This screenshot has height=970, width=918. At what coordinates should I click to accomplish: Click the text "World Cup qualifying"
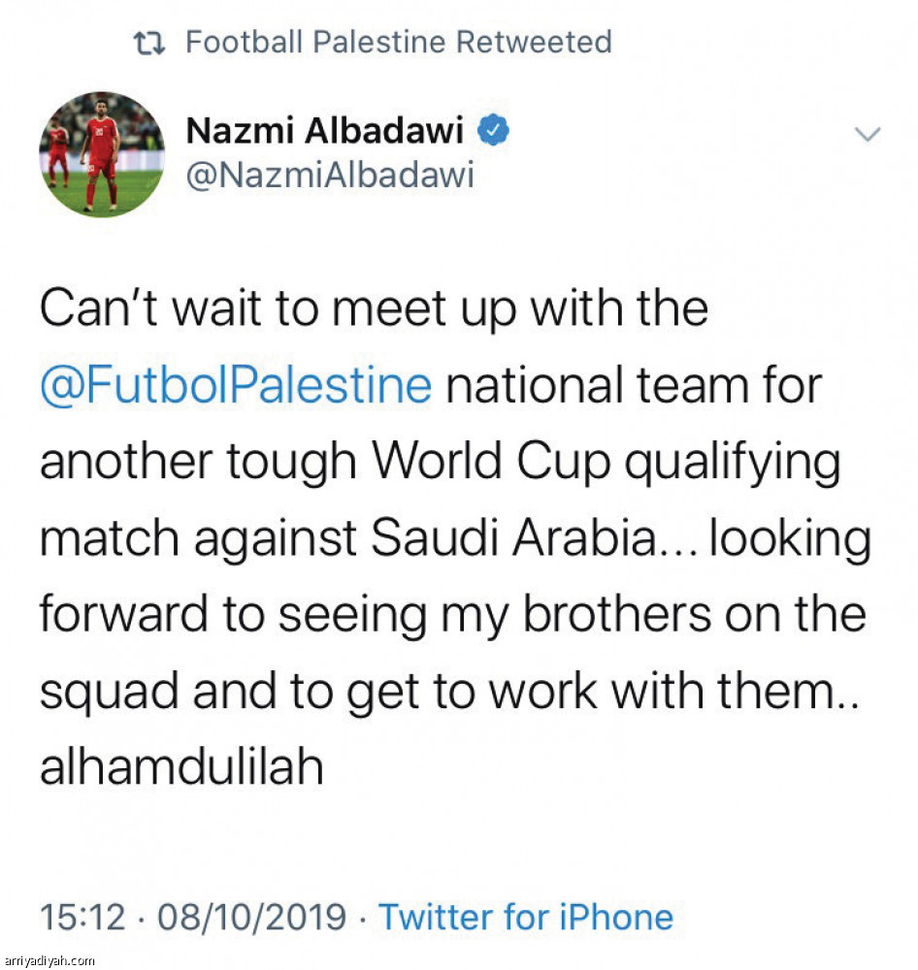click(x=606, y=463)
